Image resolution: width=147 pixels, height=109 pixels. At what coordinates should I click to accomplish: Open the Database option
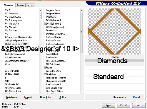pos(11,97)
